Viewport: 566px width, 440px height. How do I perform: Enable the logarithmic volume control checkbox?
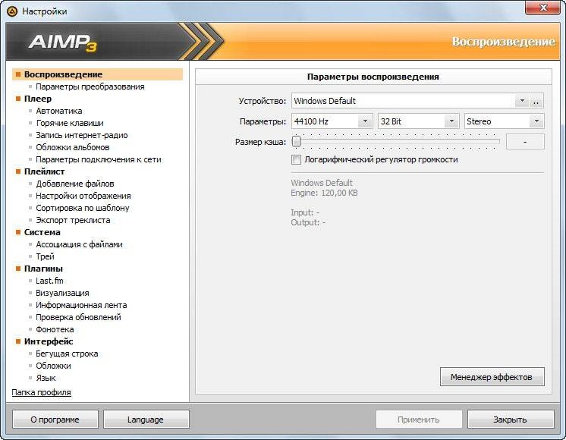coord(296,159)
